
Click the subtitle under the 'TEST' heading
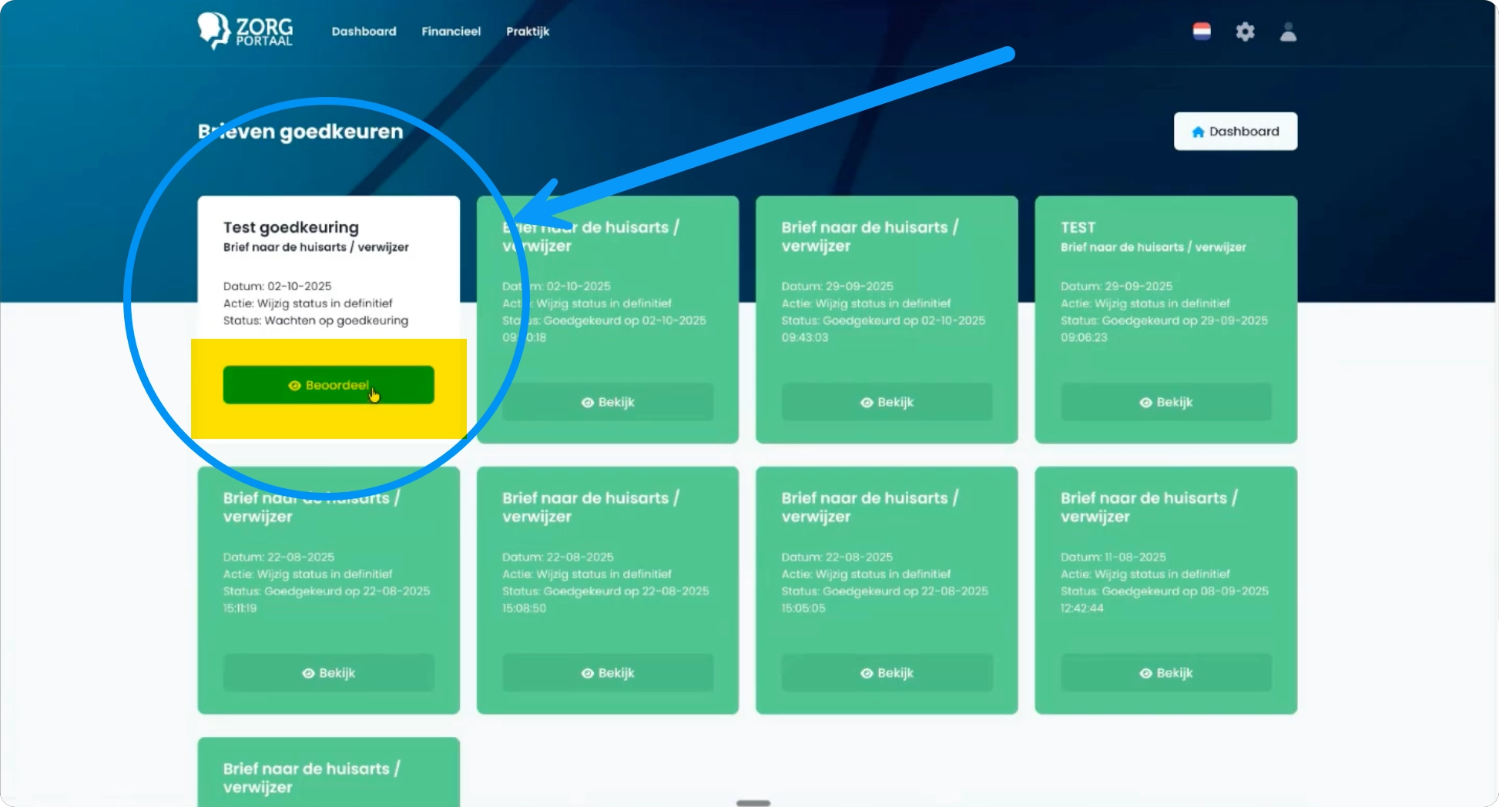1153,247
